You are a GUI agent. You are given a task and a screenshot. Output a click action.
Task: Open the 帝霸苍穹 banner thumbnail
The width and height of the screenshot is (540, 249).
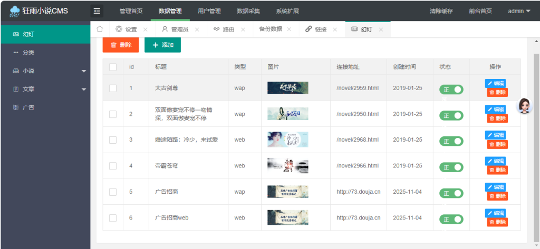pos(288,165)
